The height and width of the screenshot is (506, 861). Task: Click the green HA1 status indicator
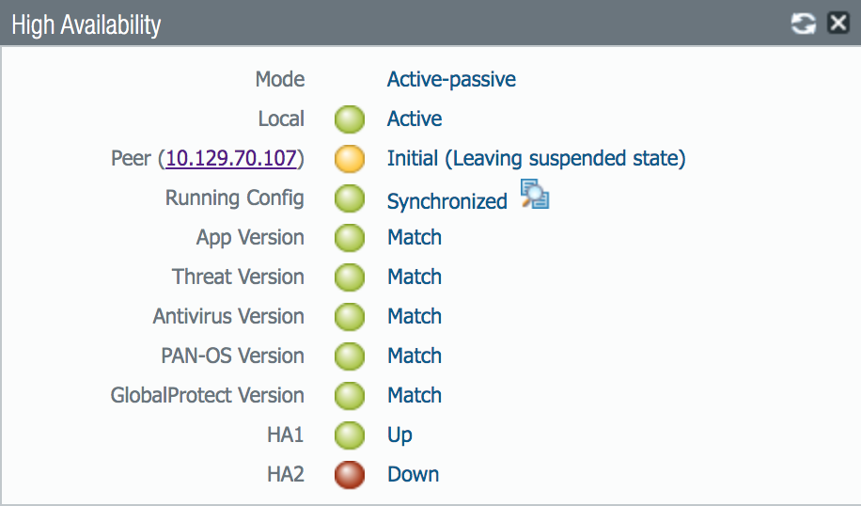[x=350, y=435]
